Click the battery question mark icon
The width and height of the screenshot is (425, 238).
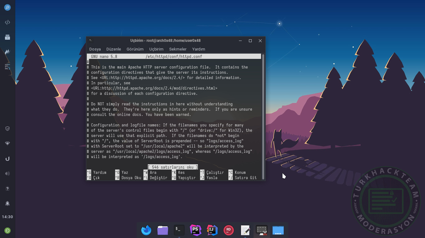click(7, 188)
